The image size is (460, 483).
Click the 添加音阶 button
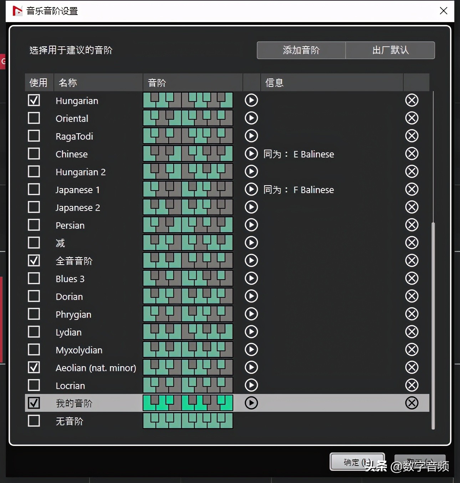tap(301, 50)
